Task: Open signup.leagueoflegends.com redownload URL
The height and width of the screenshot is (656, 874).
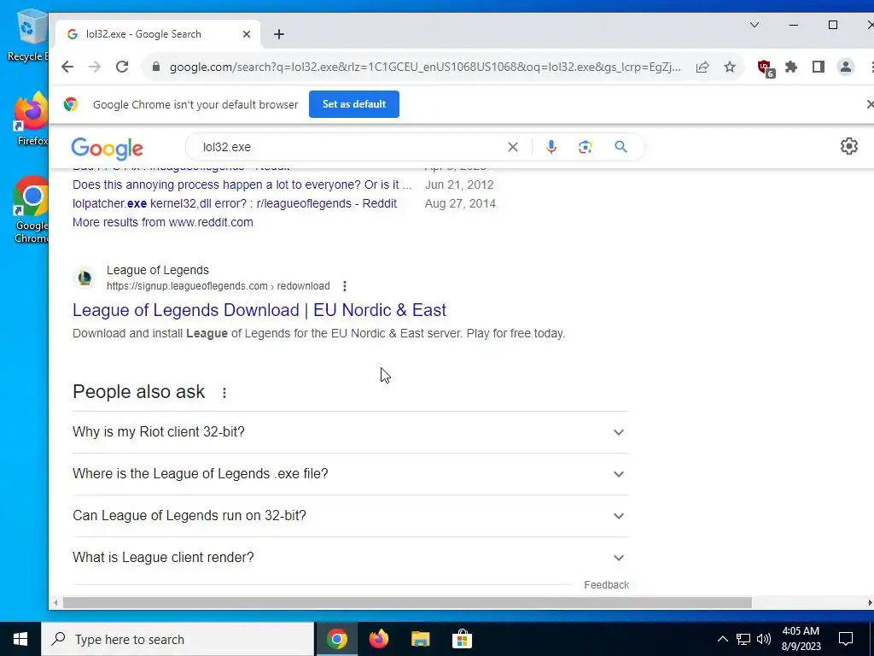Action: tap(218, 286)
